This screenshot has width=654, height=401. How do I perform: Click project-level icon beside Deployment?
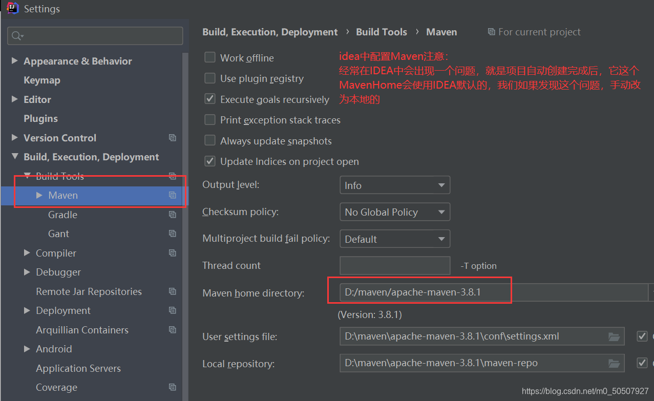[173, 310]
